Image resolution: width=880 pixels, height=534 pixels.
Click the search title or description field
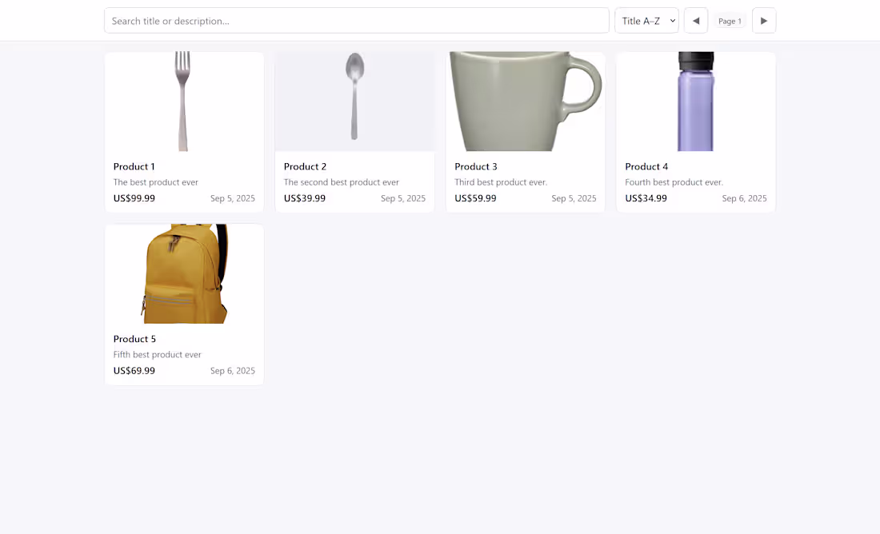point(356,21)
